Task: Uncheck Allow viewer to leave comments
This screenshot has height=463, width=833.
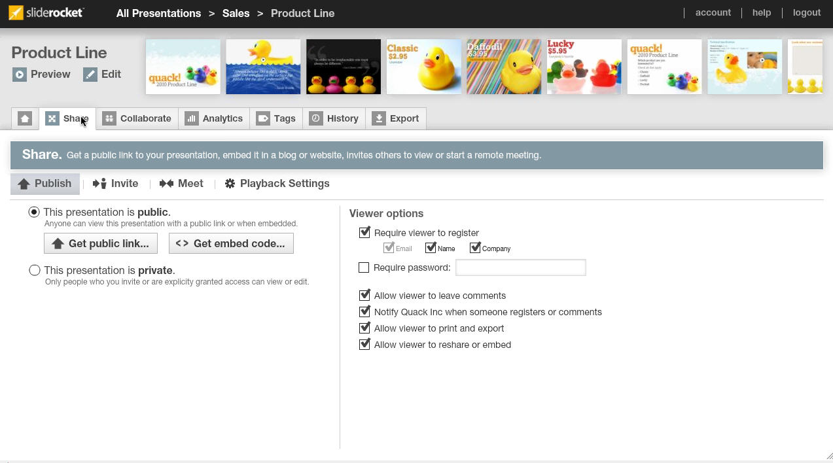Action: (364, 296)
